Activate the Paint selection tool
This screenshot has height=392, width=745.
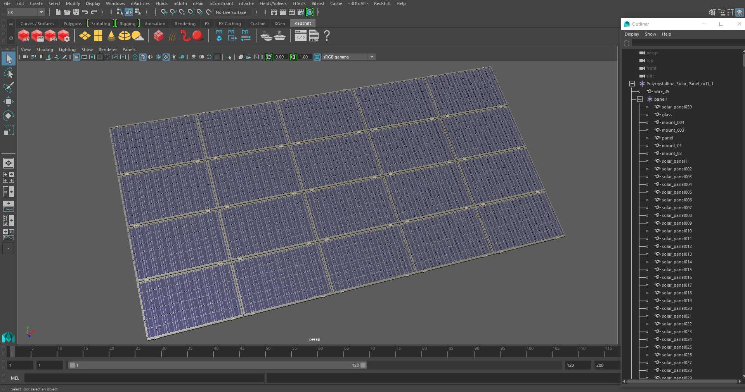click(x=9, y=87)
